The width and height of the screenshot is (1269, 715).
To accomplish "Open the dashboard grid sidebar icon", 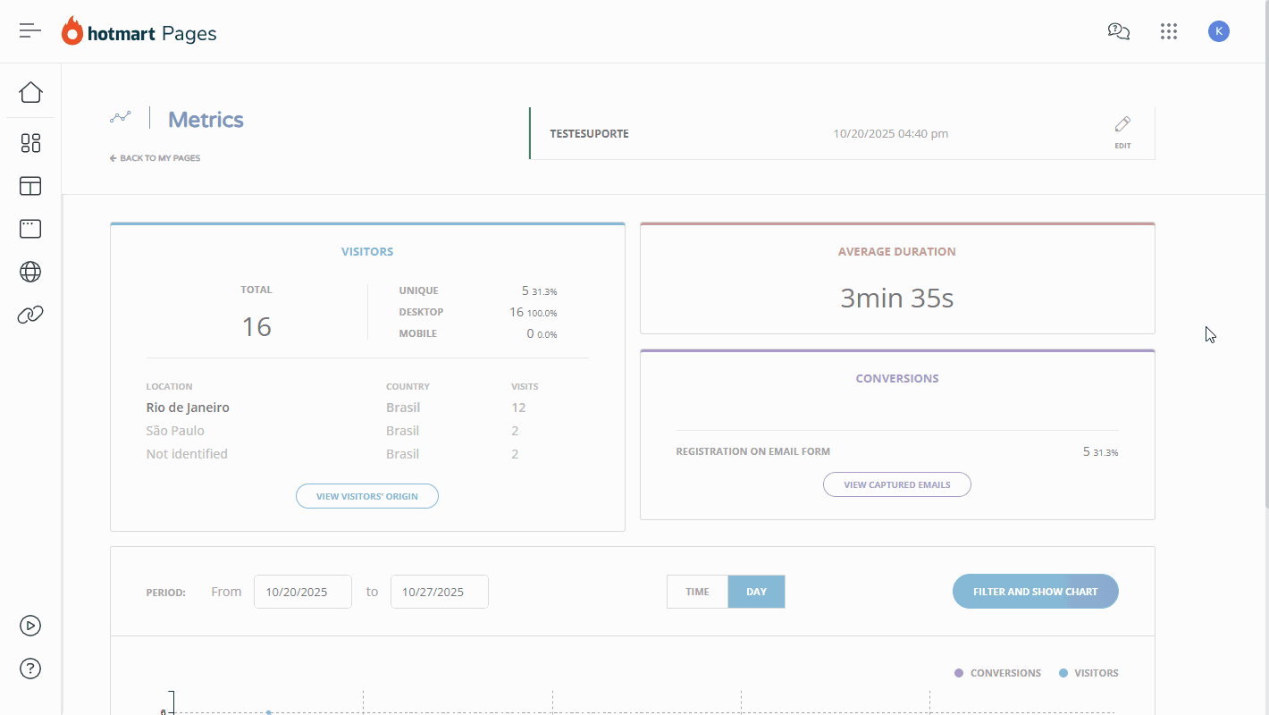I will (x=30, y=143).
